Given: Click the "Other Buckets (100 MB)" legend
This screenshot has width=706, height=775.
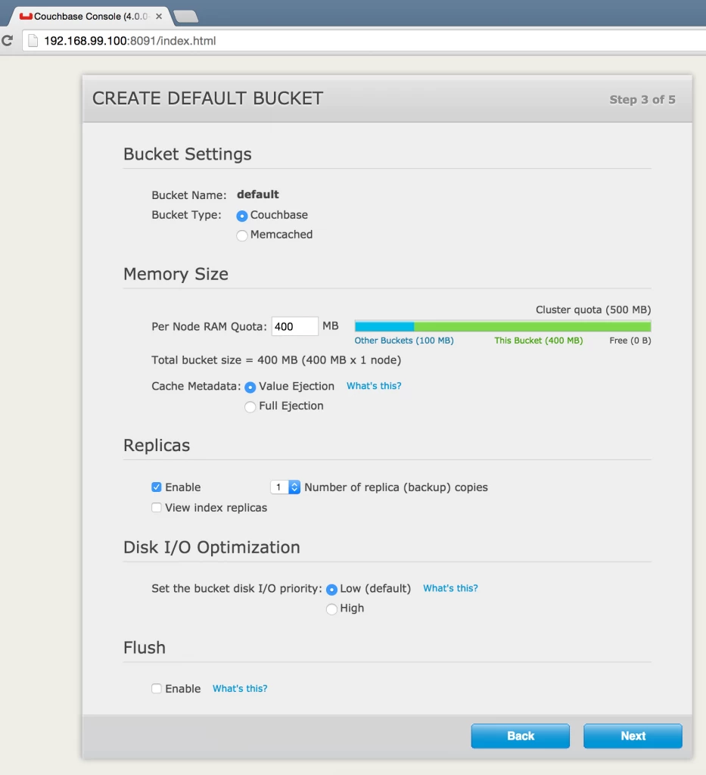Looking at the screenshot, I should (403, 341).
